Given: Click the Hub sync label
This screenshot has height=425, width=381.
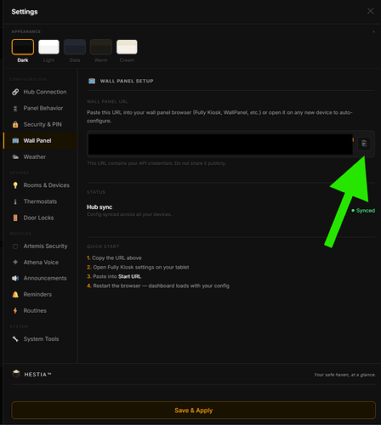Looking at the screenshot, I should (x=100, y=207).
